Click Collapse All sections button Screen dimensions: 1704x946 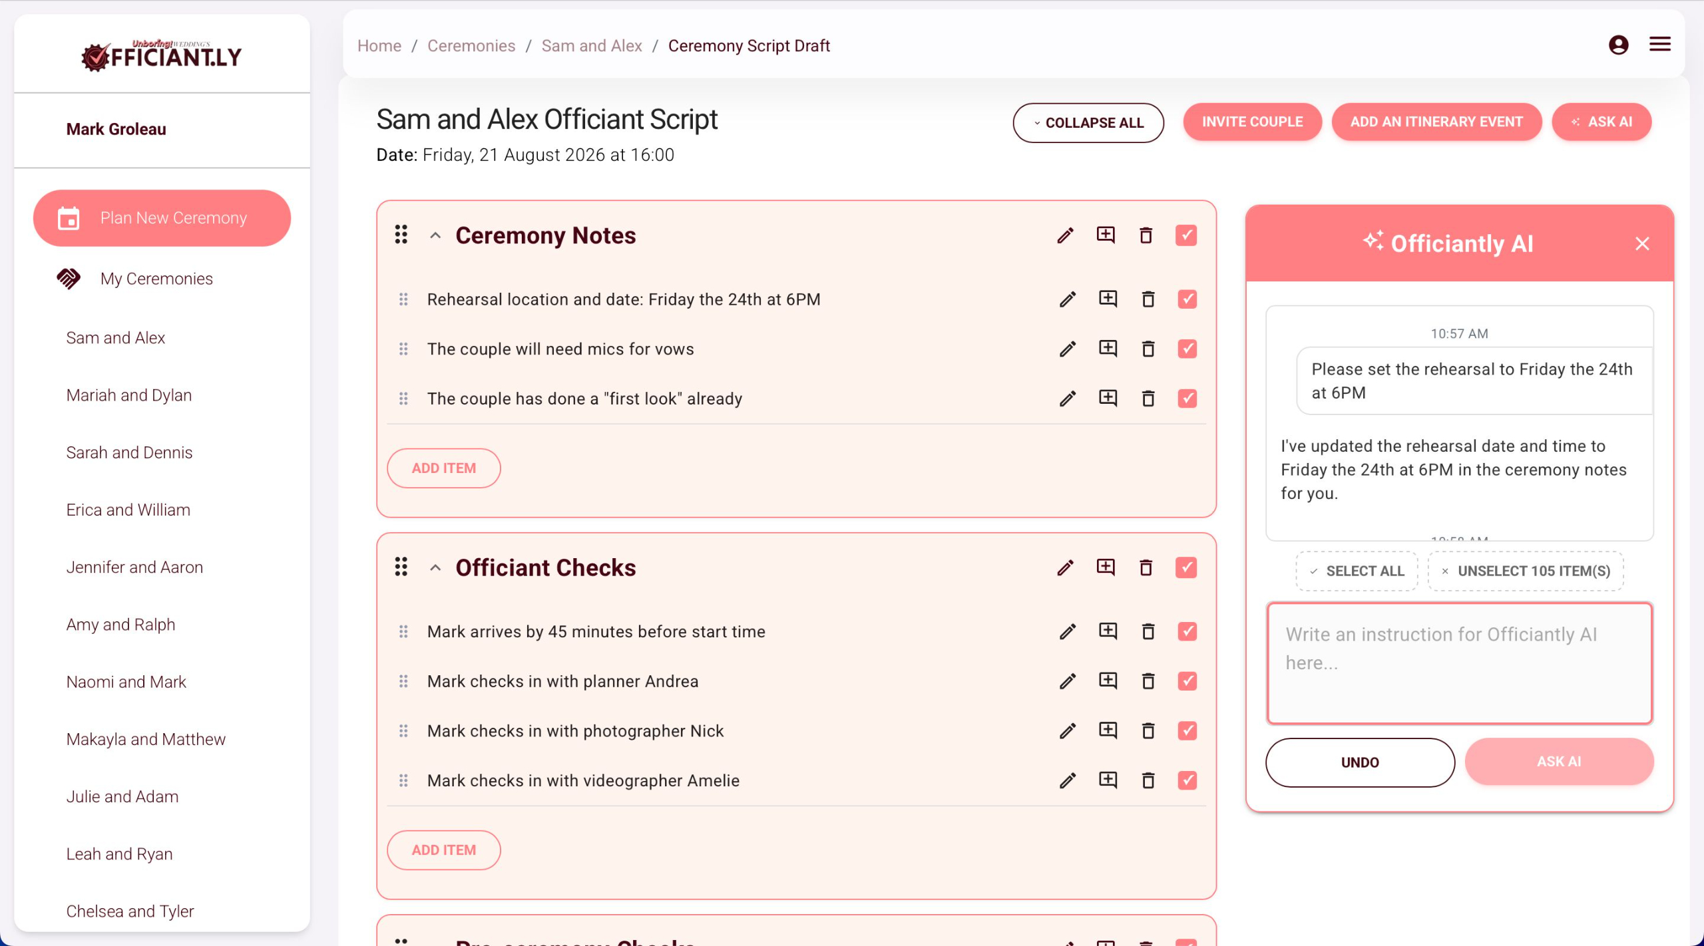pos(1088,122)
